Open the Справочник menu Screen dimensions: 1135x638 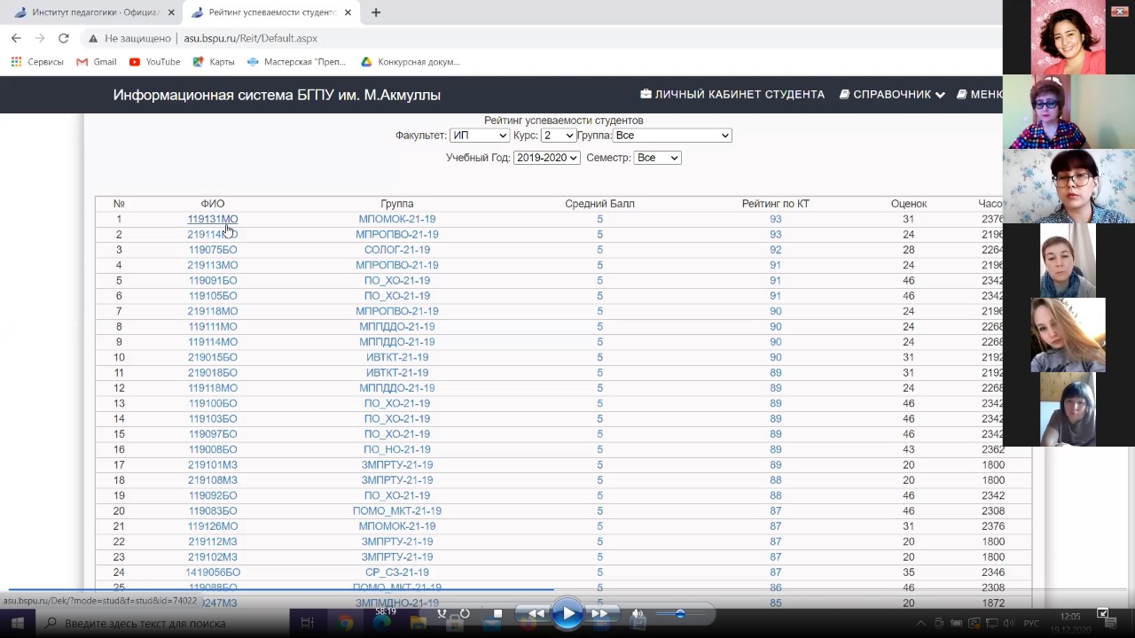coord(892,94)
